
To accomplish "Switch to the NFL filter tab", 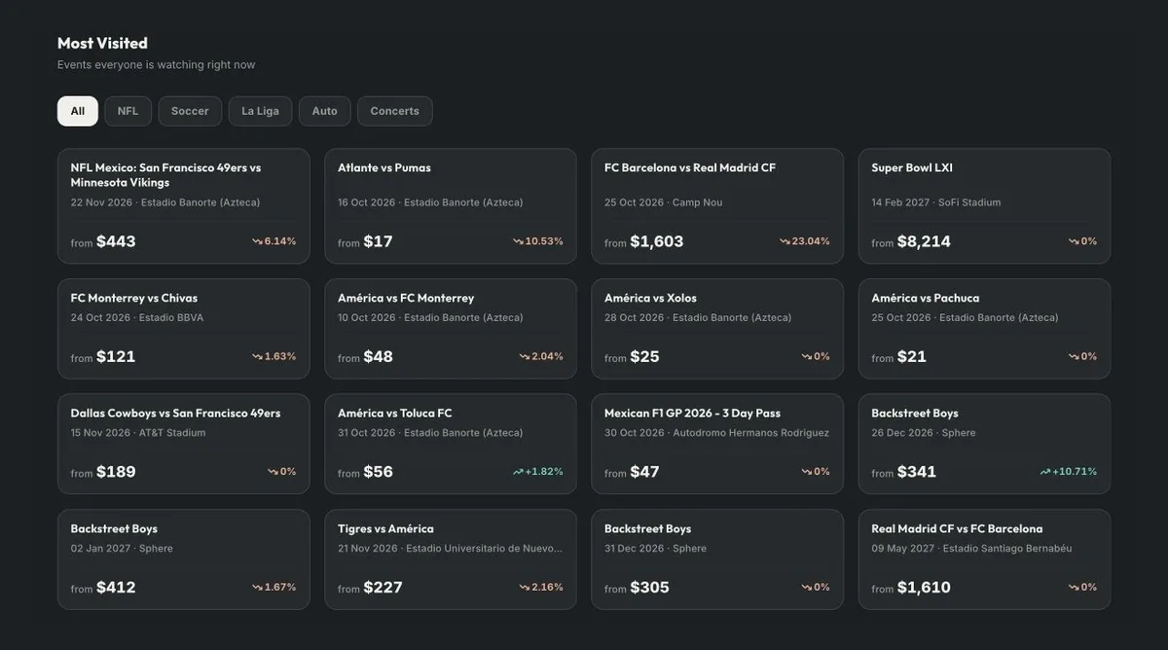I will [x=128, y=111].
